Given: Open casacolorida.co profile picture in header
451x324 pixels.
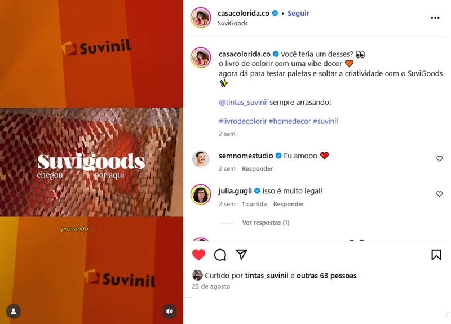Looking at the screenshot, I should [x=201, y=17].
